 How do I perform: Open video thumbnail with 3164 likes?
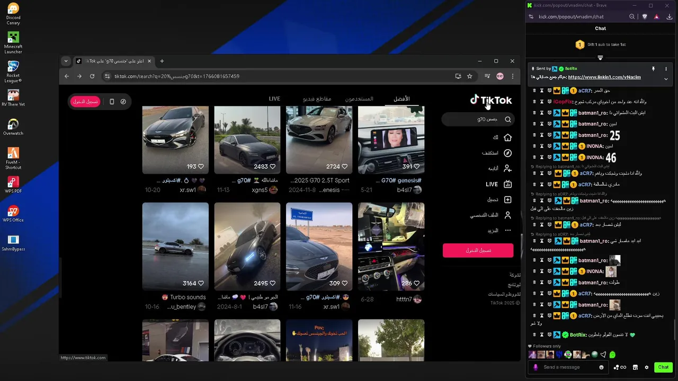[175, 247]
